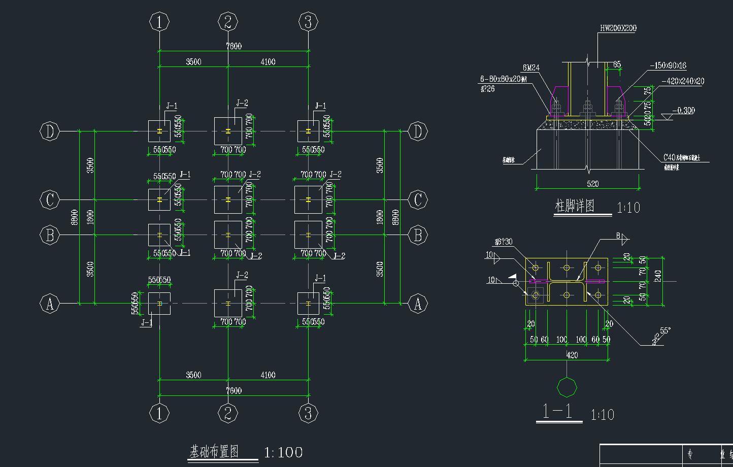Select the J-2 footing at grid D-2
Image resolution: width=733 pixels, height=467 pixels.
(x=228, y=131)
